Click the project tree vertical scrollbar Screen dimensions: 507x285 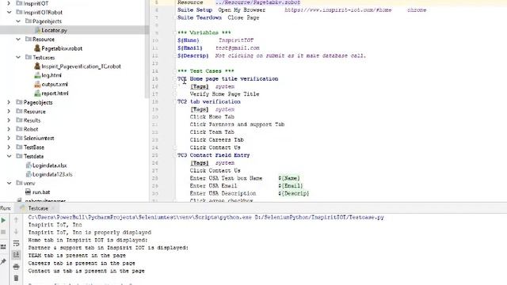coord(147,48)
